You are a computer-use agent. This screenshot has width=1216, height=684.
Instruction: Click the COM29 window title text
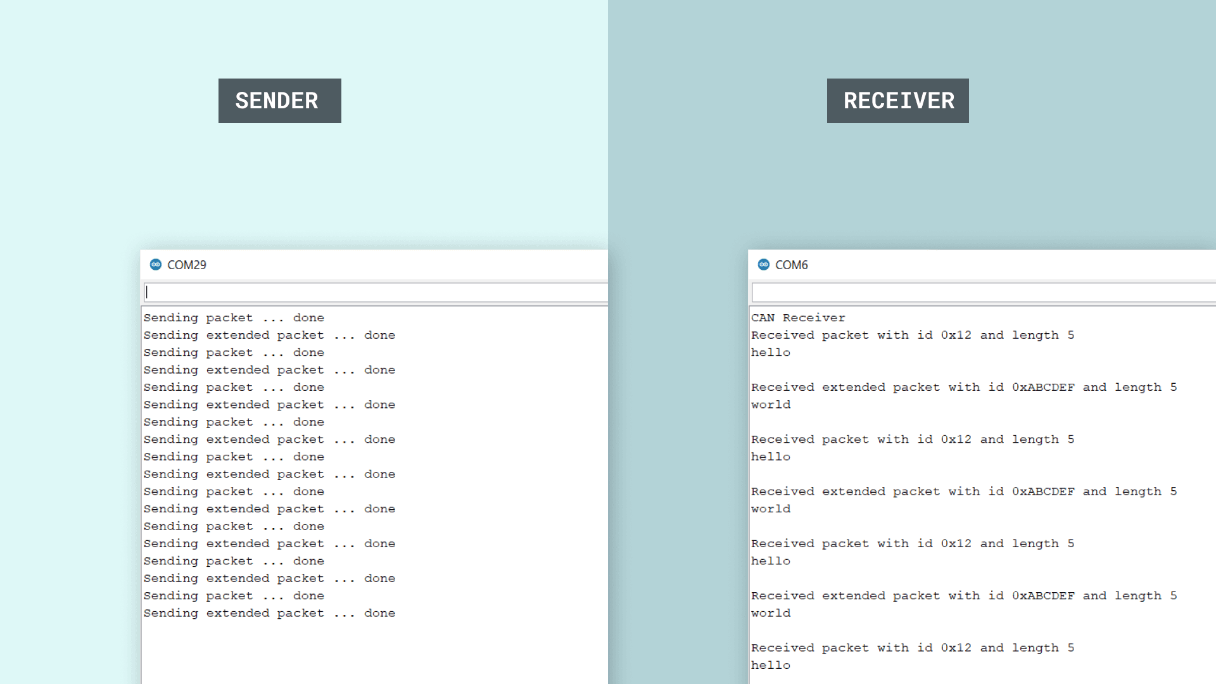[x=187, y=265]
